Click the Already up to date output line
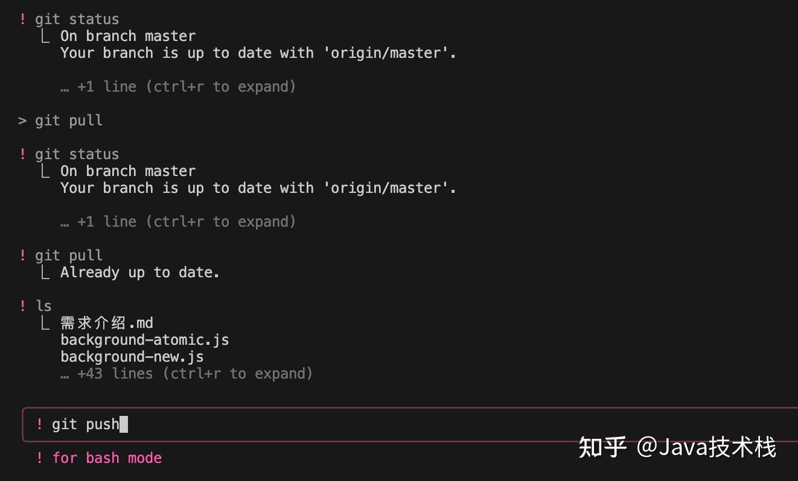Image resolution: width=798 pixels, height=481 pixels. click(140, 272)
